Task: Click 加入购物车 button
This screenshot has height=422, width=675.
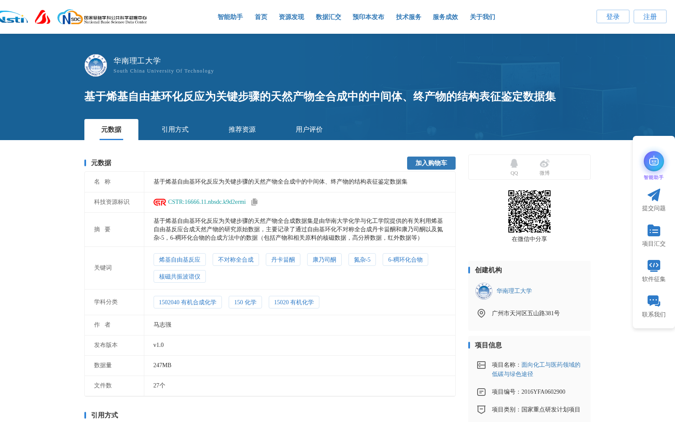Action: click(431, 163)
